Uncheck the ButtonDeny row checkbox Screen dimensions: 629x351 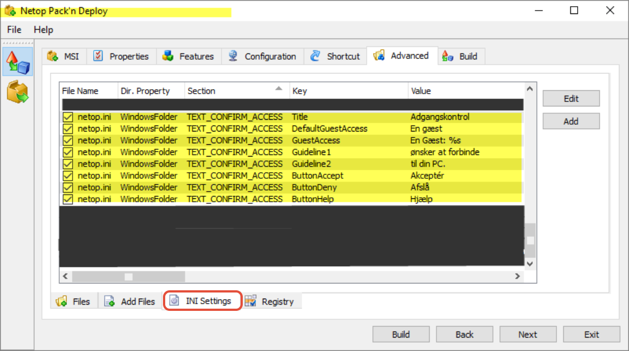[68, 188]
